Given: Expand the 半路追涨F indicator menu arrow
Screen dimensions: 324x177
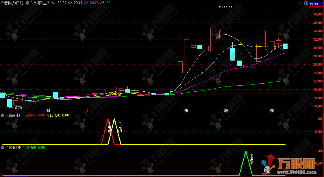Looking at the screenshot, I should pos(2,115).
